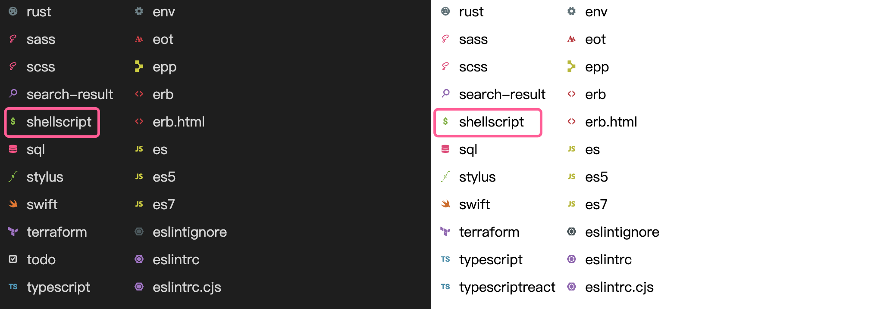This screenshot has height=309, width=871.
Task: Click the epp puppet icon in light panel
Action: (x=571, y=66)
